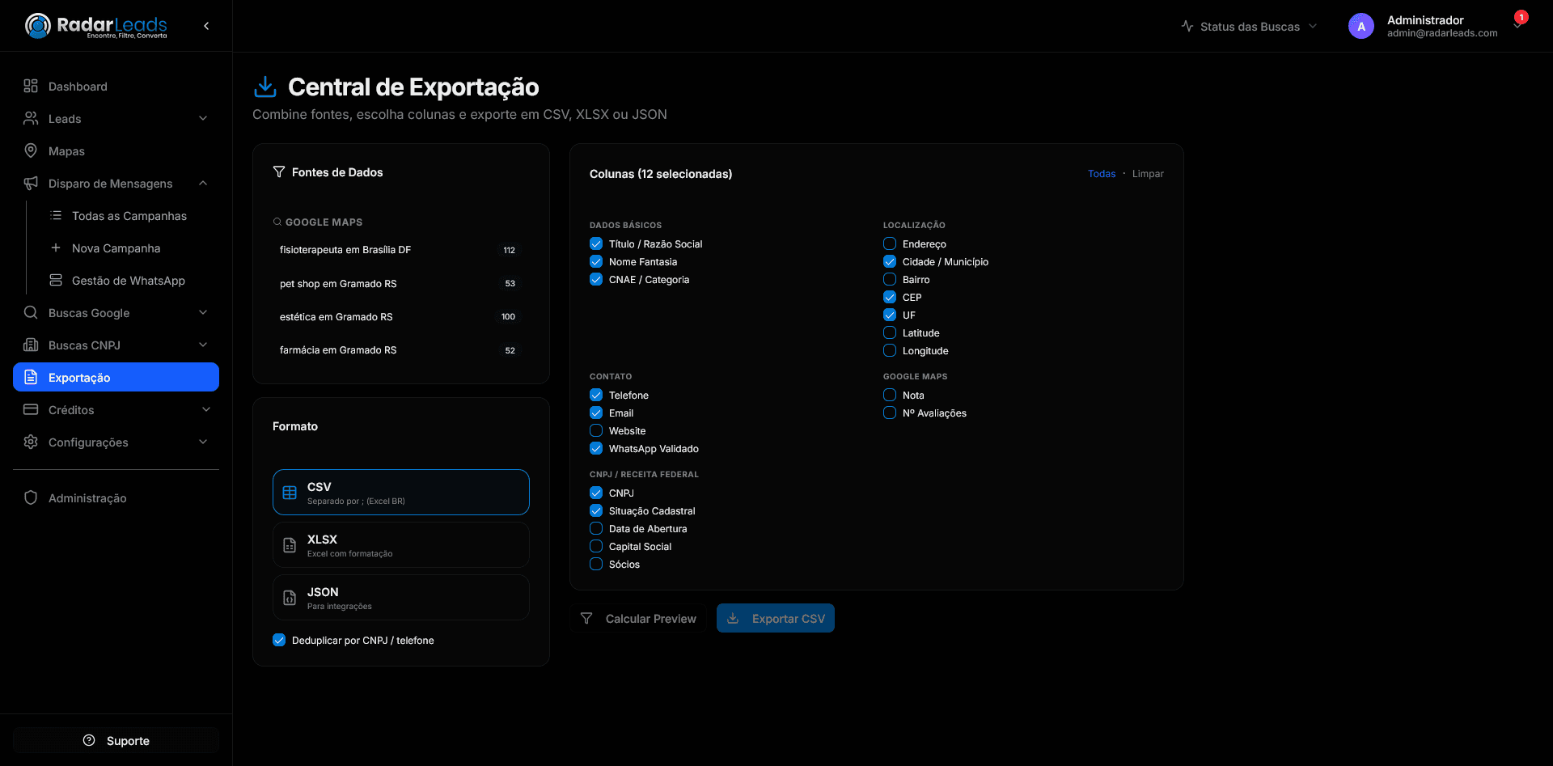This screenshot has width=1553, height=766.
Task: Expand the Créditos chevron
Action: pyautogui.click(x=205, y=409)
